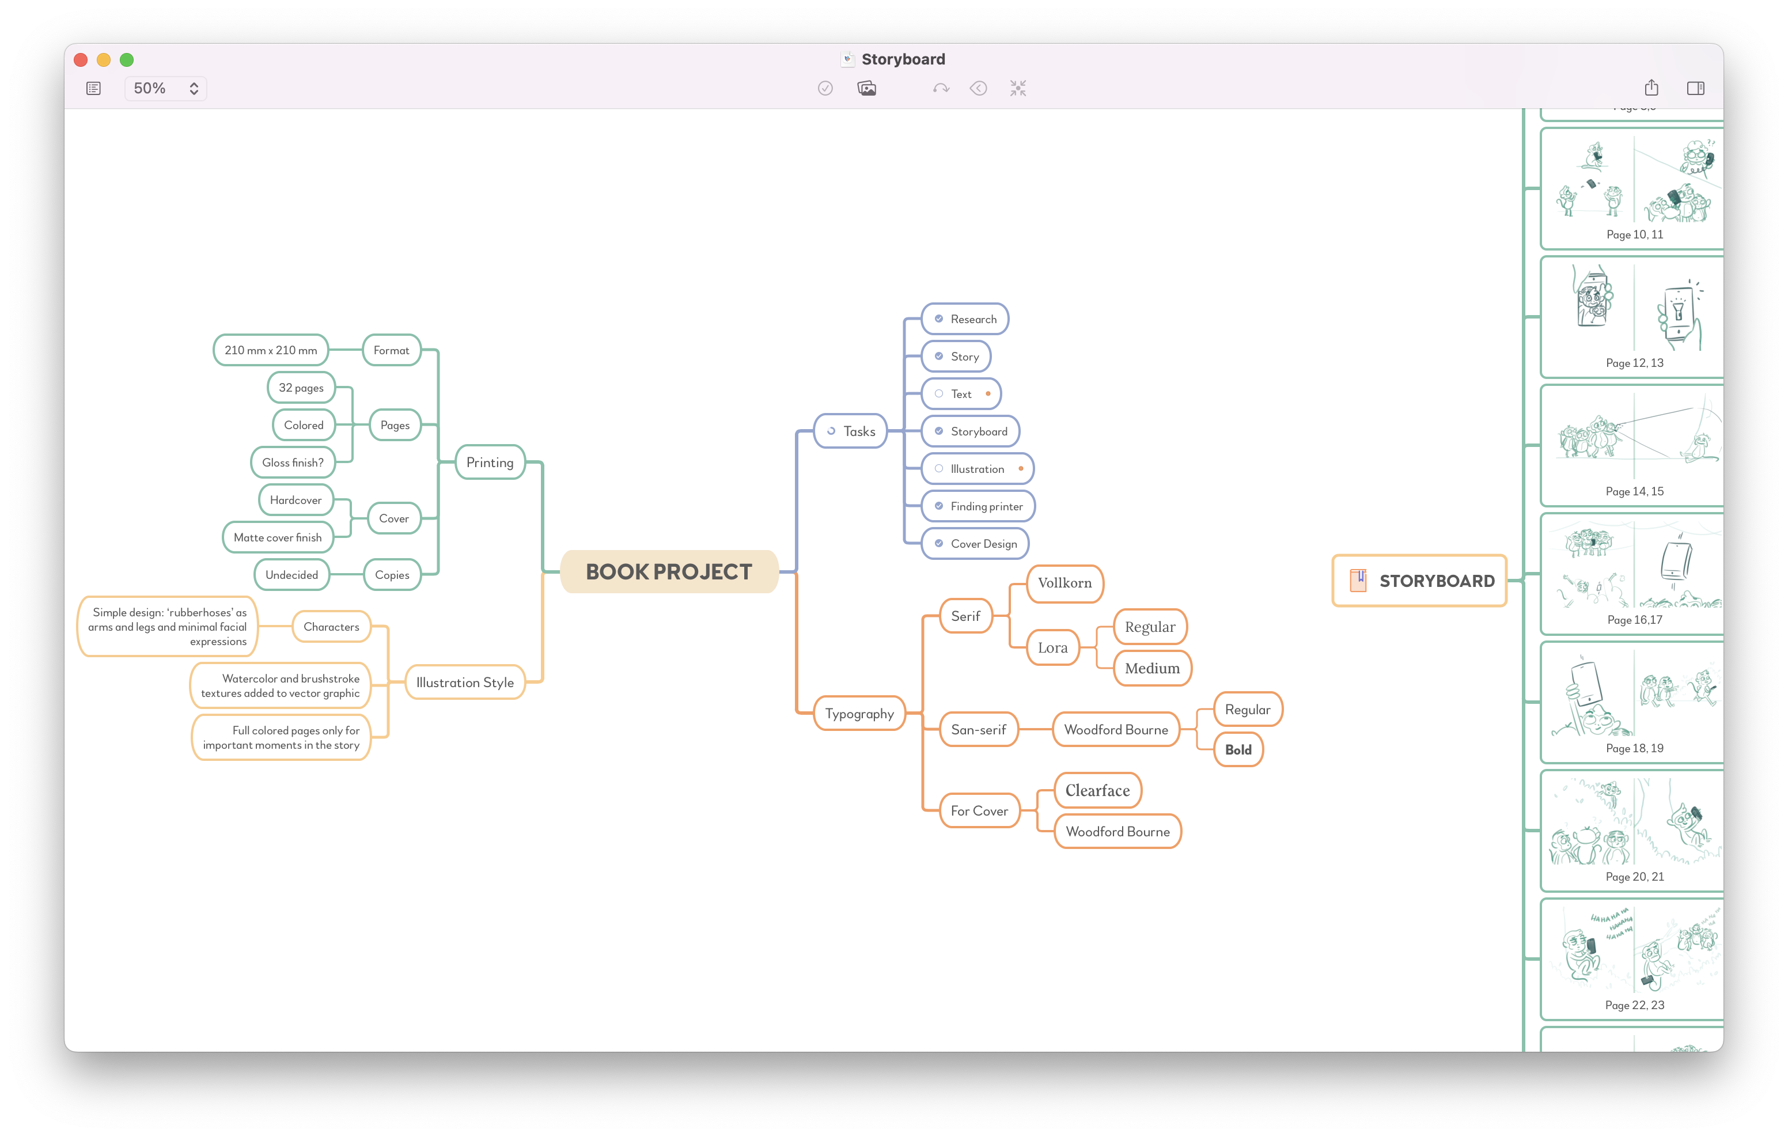Select the 210 mm x 210 mm node
This screenshot has height=1137, width=1788.
270,350
